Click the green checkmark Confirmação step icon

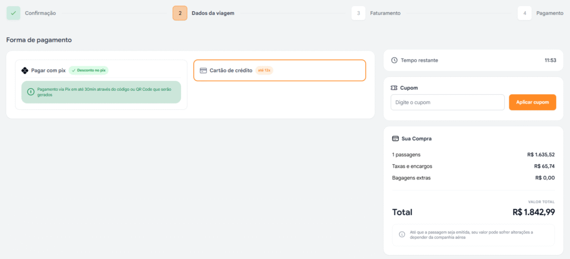(13, 13)
